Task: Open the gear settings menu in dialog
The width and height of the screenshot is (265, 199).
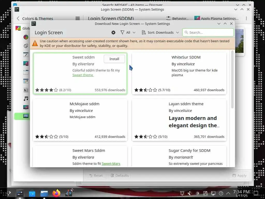Action: 113,32
